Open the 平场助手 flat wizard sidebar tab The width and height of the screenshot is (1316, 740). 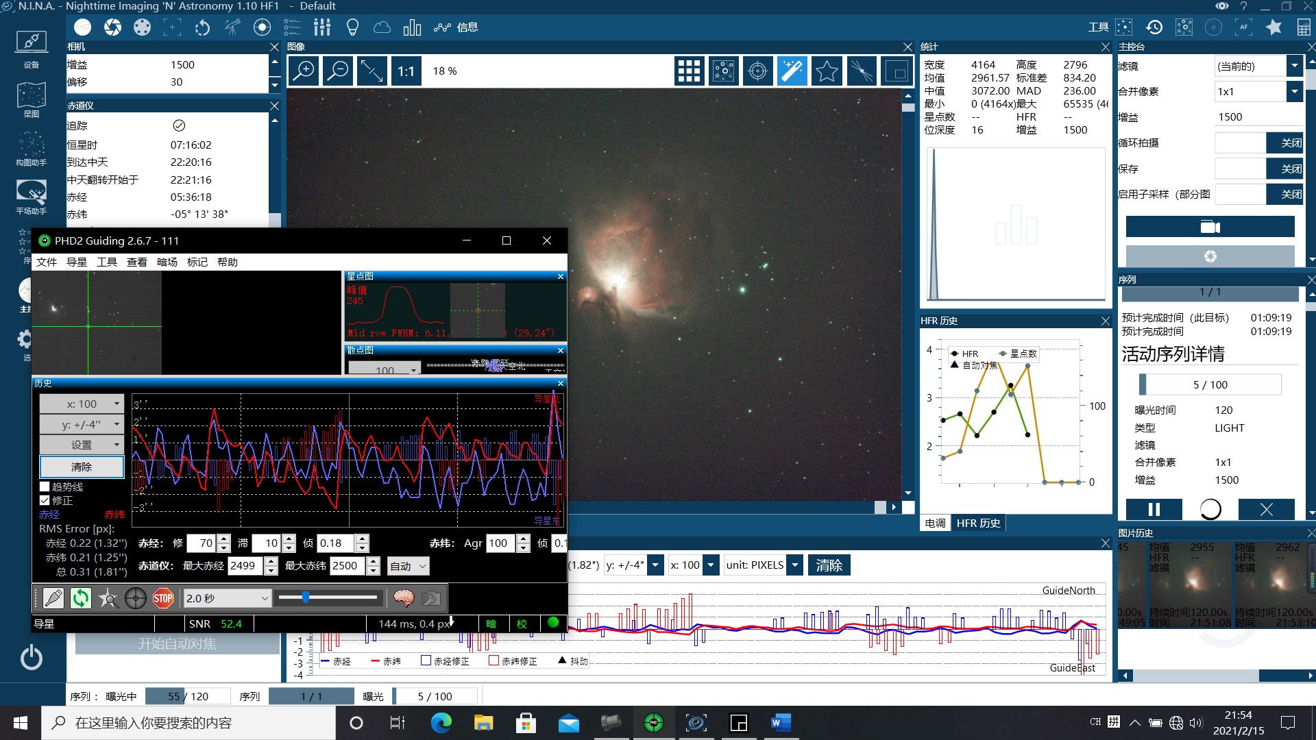click(32, 197)
